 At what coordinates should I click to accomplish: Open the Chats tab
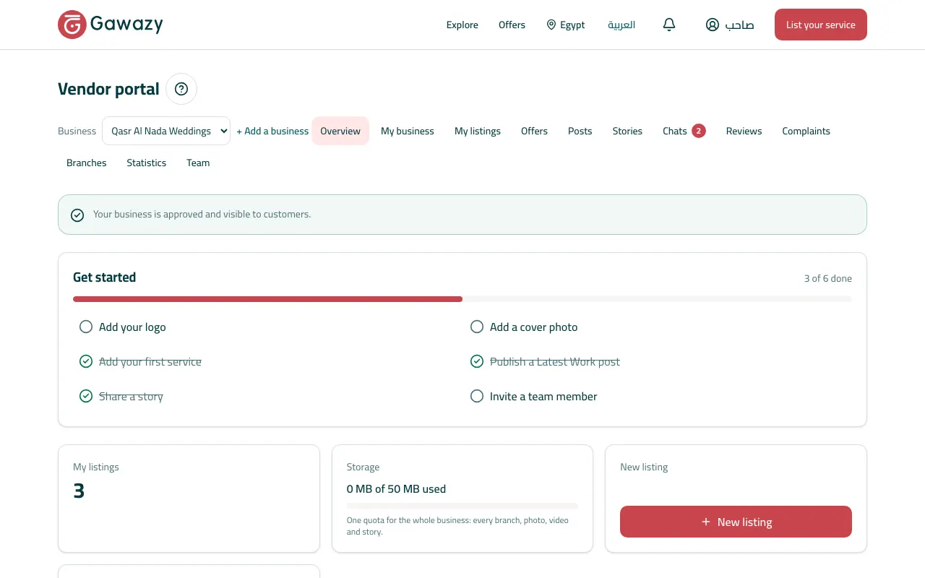(x=684, y=131)
